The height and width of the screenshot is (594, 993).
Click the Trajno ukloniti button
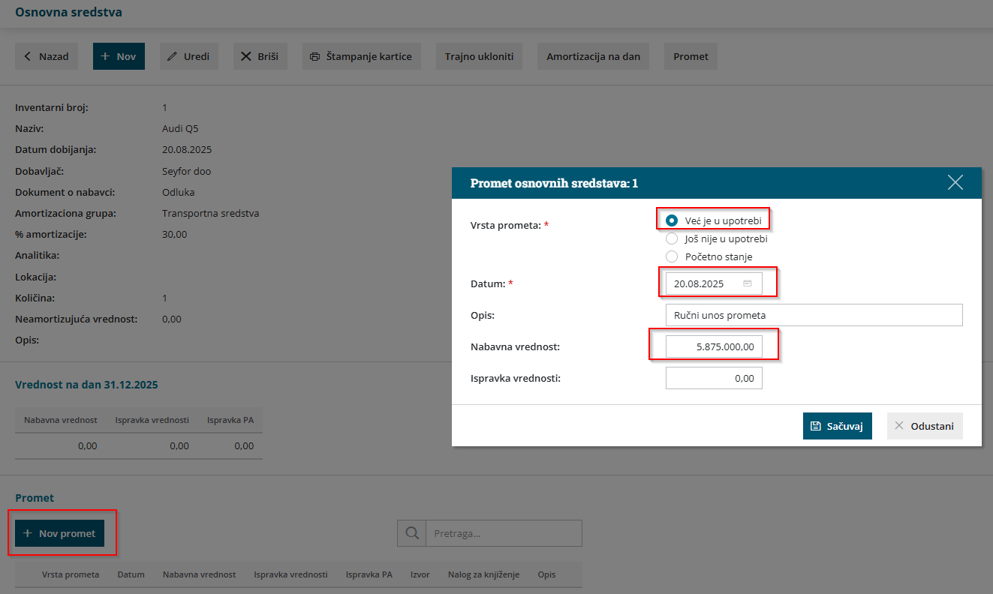[479, 56]
